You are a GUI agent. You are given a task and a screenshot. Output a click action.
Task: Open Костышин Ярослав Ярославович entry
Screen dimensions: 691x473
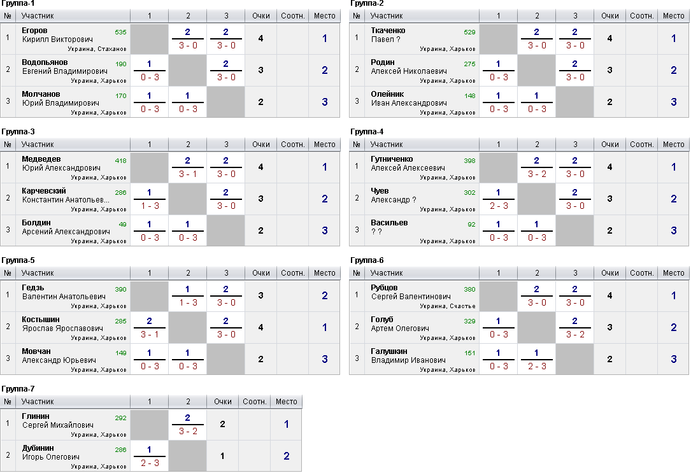coord(62,323)
